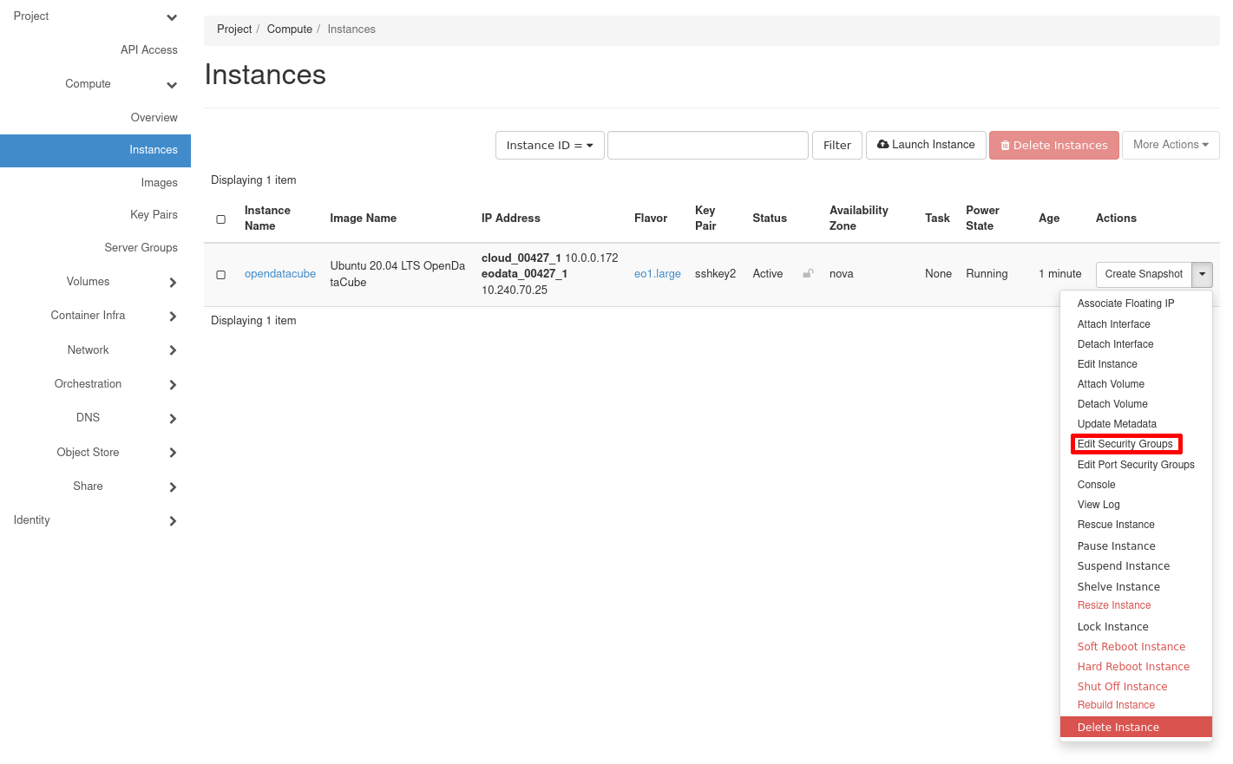The height and width of the screenshot is (764, 1233).
Task: Click the Create Snapshot button
Action: point(1144,274)
